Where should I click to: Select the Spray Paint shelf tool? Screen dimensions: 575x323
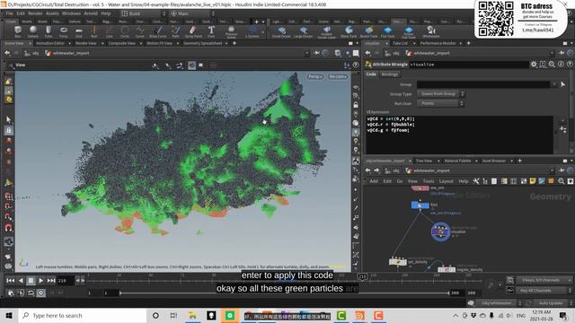(193, 32)
